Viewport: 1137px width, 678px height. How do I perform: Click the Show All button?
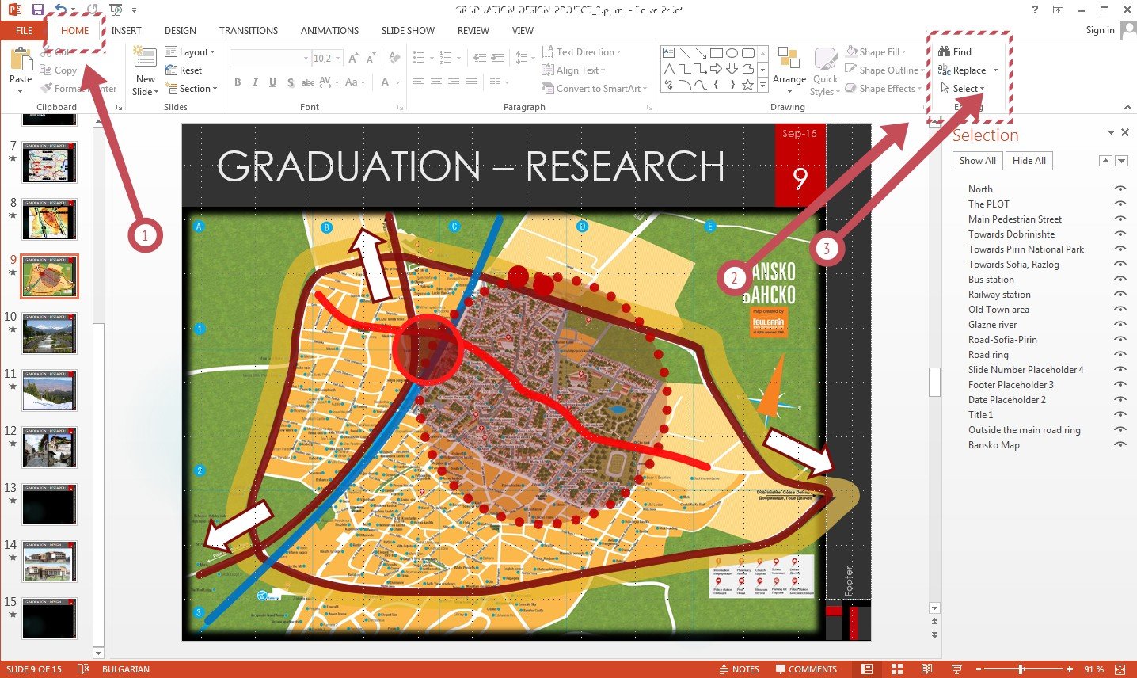point(978,161)
